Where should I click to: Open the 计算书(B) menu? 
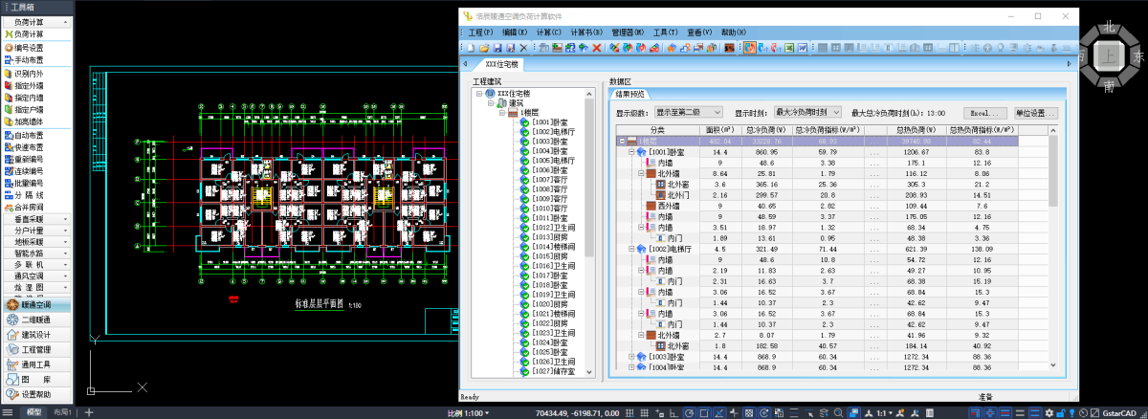[x=586, y=33]
